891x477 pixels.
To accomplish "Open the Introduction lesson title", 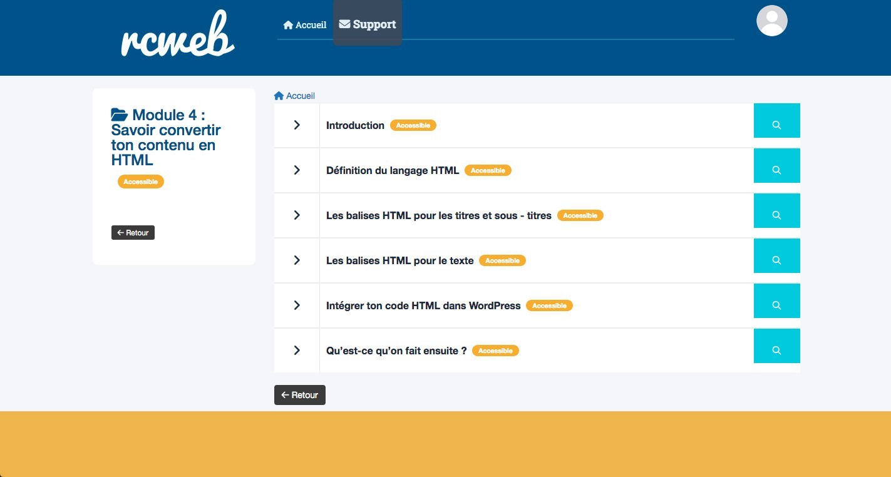I will 355,125.
